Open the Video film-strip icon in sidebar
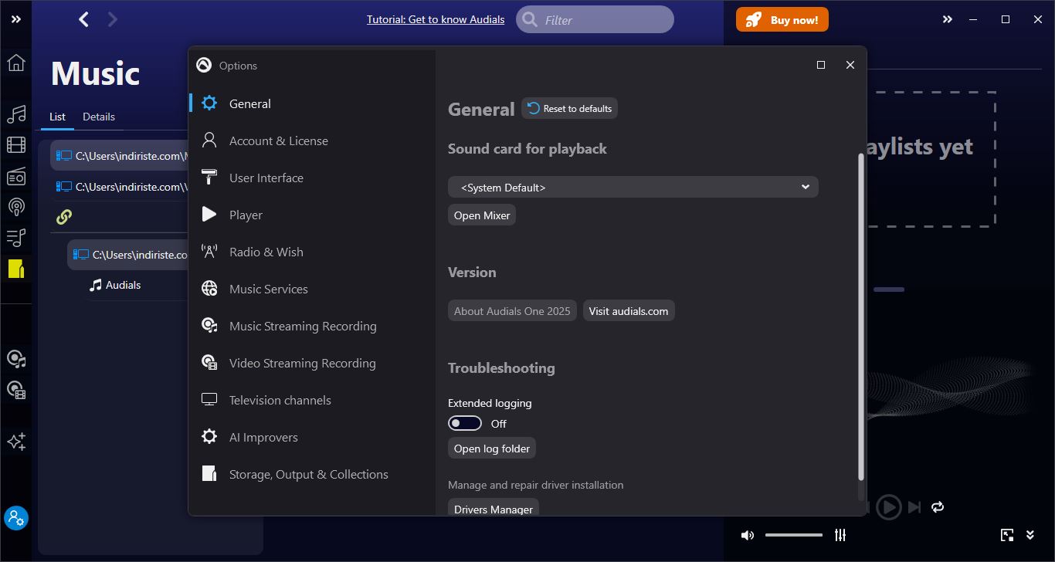 (15, 144)
